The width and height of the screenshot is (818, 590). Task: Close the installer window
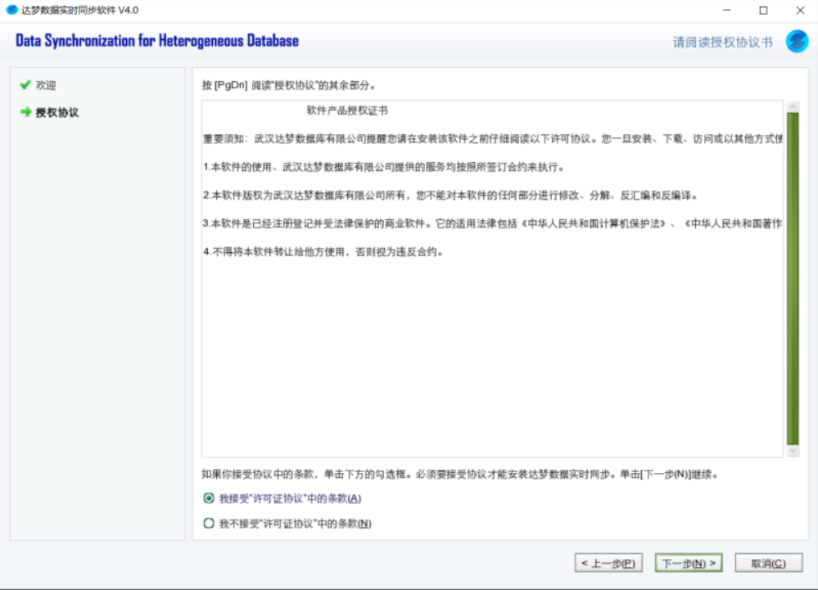tap(800, 10)
